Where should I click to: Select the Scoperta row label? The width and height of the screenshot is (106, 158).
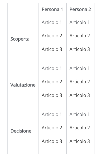pyautogui.click(x=20, y=39)
